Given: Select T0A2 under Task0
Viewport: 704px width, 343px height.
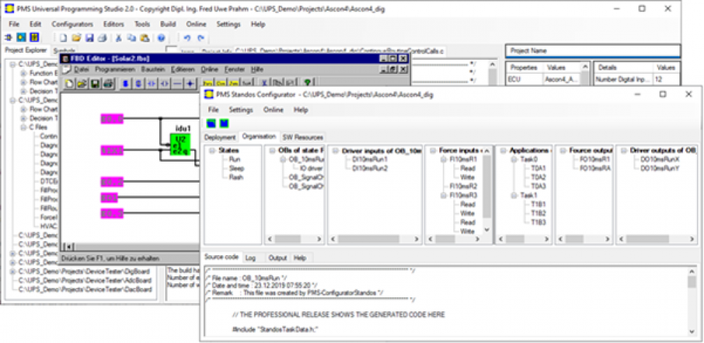Looking at the screenshot, I should coord(539,177).
